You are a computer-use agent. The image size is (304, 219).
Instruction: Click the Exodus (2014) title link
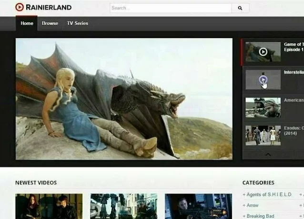click(x=294, y=131)
